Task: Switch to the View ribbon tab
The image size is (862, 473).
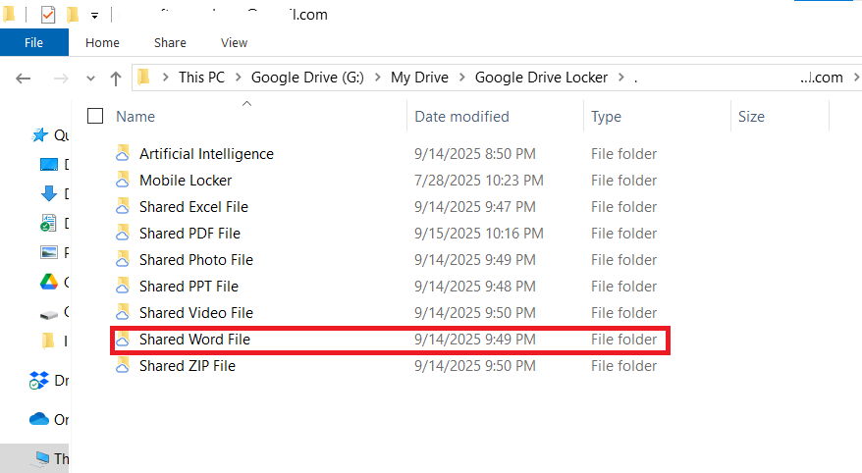Action: tap(235, 43)
